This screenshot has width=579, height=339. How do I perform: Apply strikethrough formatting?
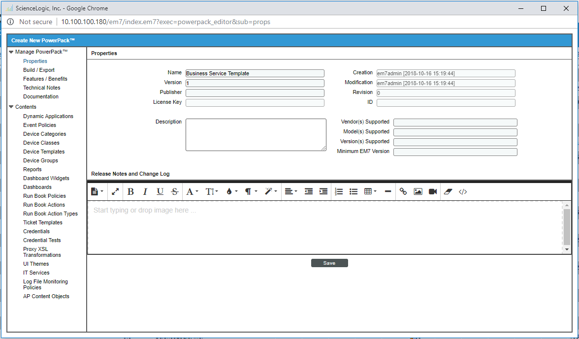click(174, 192)
